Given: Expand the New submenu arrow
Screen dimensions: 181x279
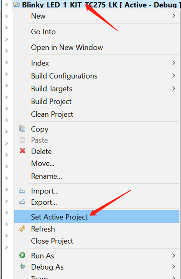Looking at the screenshot, I should (x=174, y=16).
